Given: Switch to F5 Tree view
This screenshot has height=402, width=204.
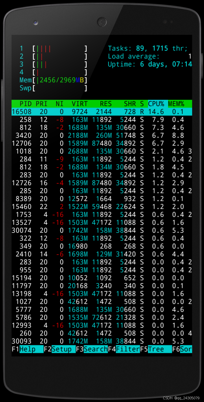Looking at the screenshot, I should click(156, 349).
